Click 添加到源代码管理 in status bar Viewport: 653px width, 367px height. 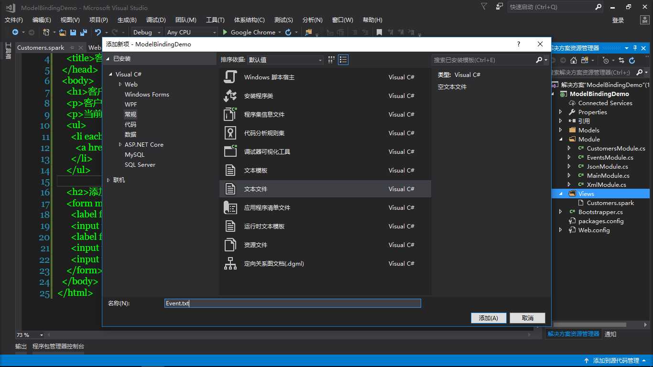[616, 361]
